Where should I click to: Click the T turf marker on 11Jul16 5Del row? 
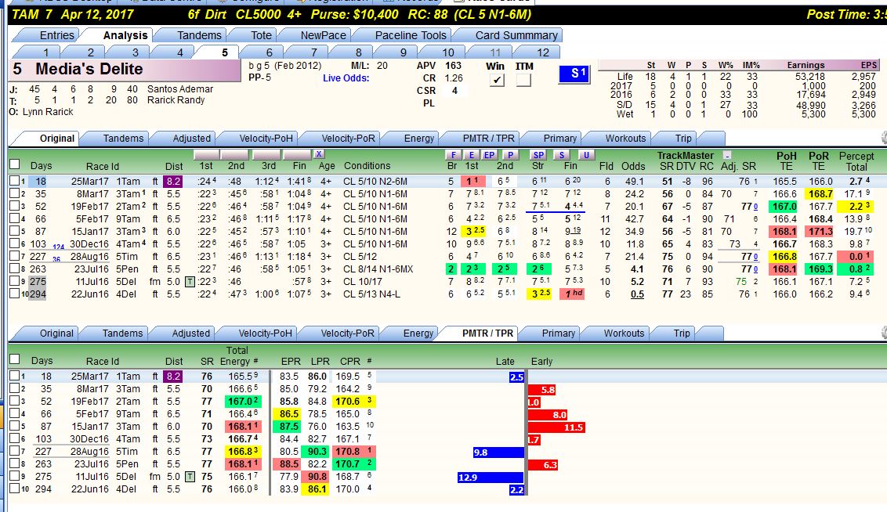tap(190, 281)
